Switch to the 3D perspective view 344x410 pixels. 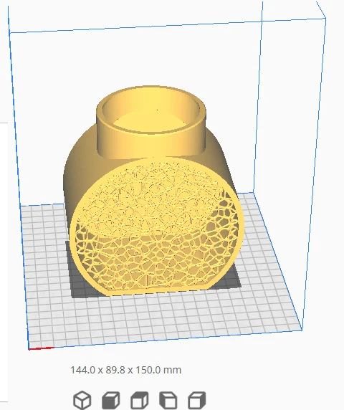point(82,400)
